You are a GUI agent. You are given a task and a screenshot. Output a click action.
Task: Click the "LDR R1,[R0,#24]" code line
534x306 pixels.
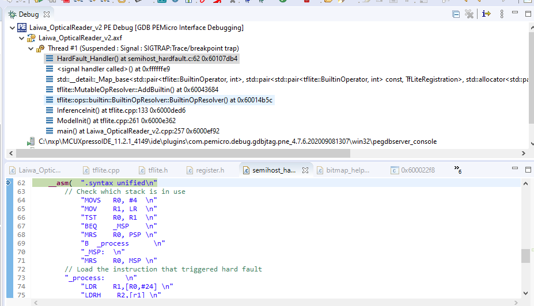tap(127, 286)
